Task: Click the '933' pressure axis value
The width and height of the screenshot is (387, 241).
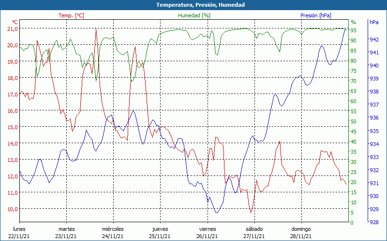Action: 374,157
